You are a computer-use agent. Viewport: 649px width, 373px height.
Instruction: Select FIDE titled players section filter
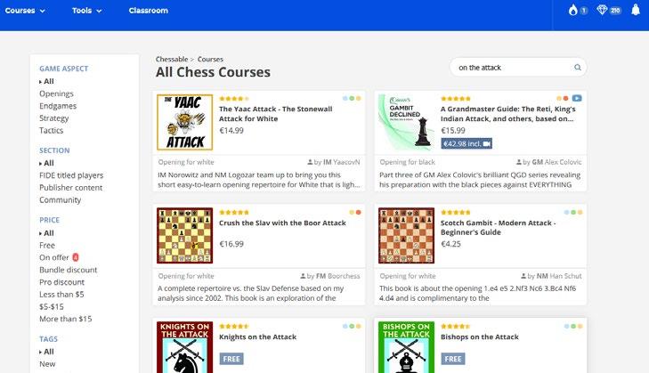71,175
